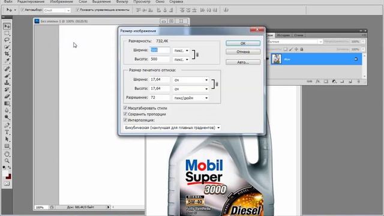Click lock transparent pixels icon
This screenshot has width=384, height=216.
click(x=286, y=49)
